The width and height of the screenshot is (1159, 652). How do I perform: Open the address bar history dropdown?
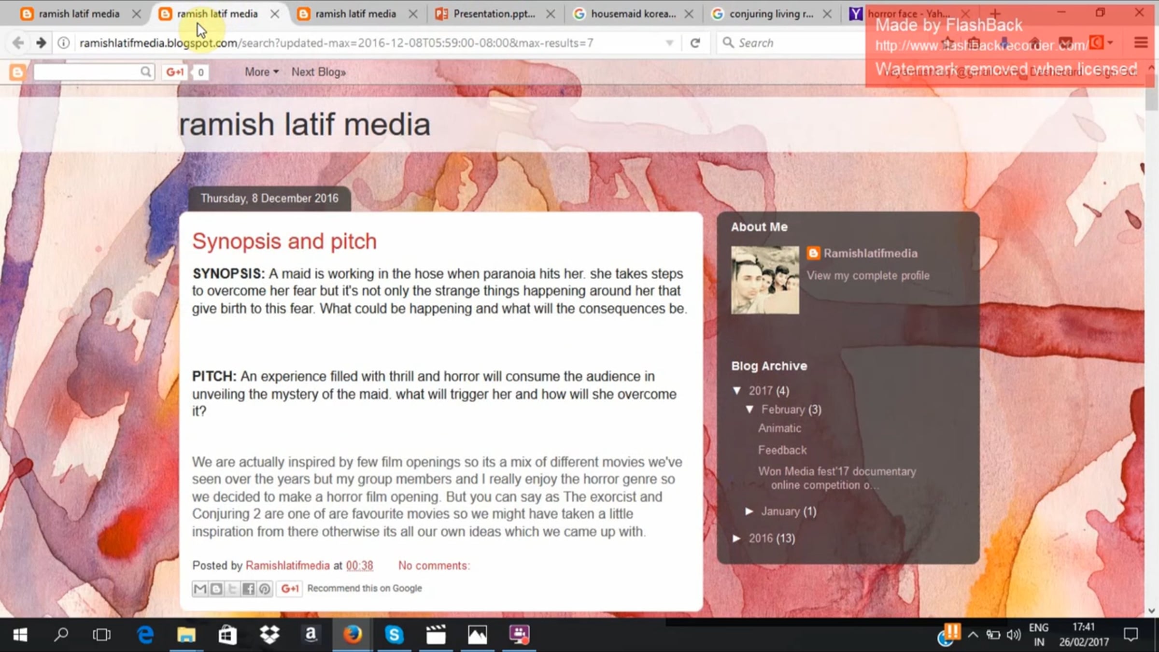click(669, 43)
